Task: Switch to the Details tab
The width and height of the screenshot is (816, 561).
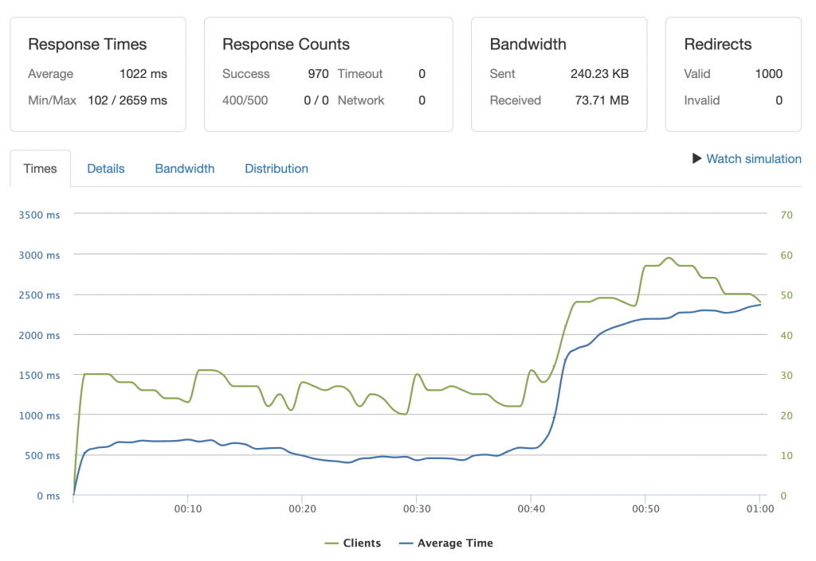Action: pyautogui.click(x=106, y=169)
